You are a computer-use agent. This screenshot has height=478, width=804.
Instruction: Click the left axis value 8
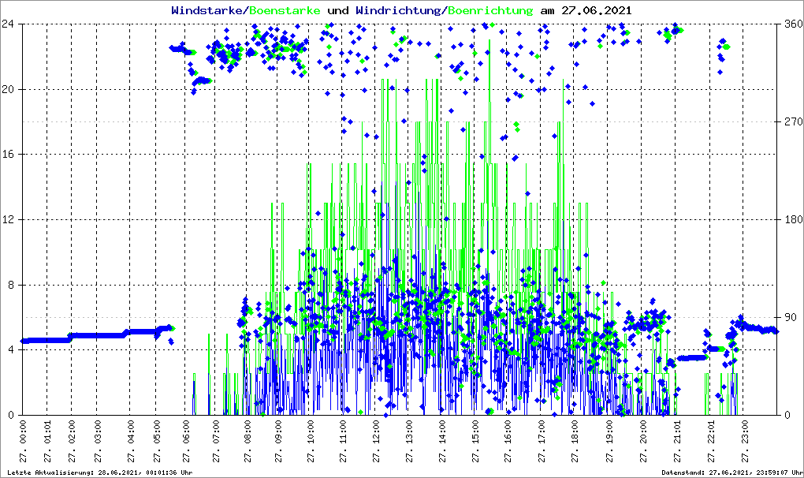pyautogui.click(x=11, y=285)
